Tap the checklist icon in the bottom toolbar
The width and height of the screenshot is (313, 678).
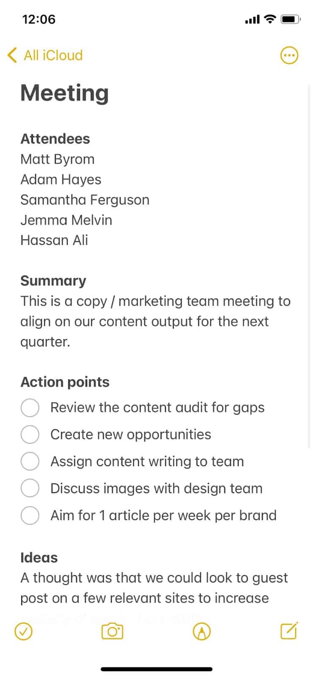point(24,631)
